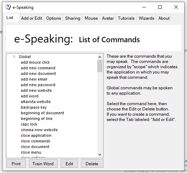Screen dimensions: 187x173
Task: Click the Train Word button
Action: pos(43,164)
